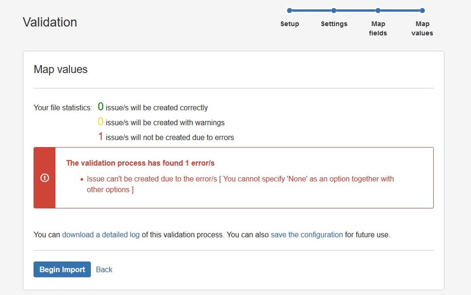
Task: Select the Map values step
Action: (x=422, y=28)
